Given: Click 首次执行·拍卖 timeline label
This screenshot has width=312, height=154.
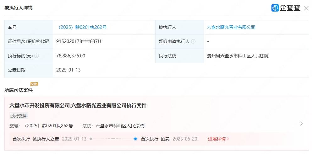Looking at the screenshot, I should [155, 139].
